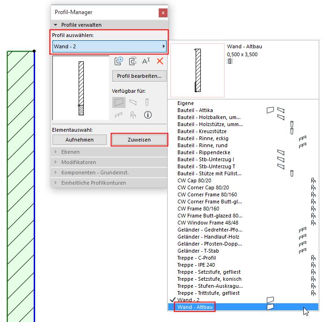The width and height of the screenshot is (323, 322).
Task: Select CW Window Frame 48/48
Action: 243,223
